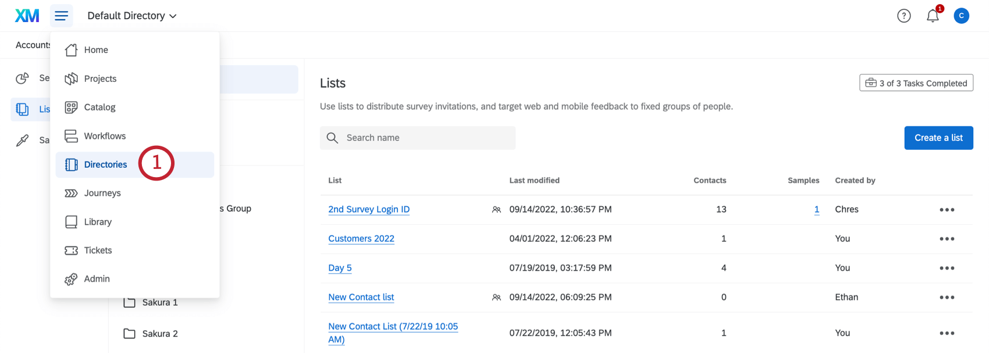Open the help question mark icon

pos(903,16)
